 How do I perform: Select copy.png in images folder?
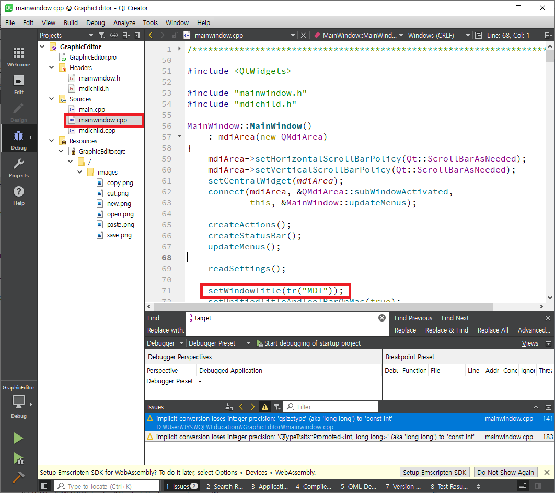pyautogui.click(x=120, y=183)
